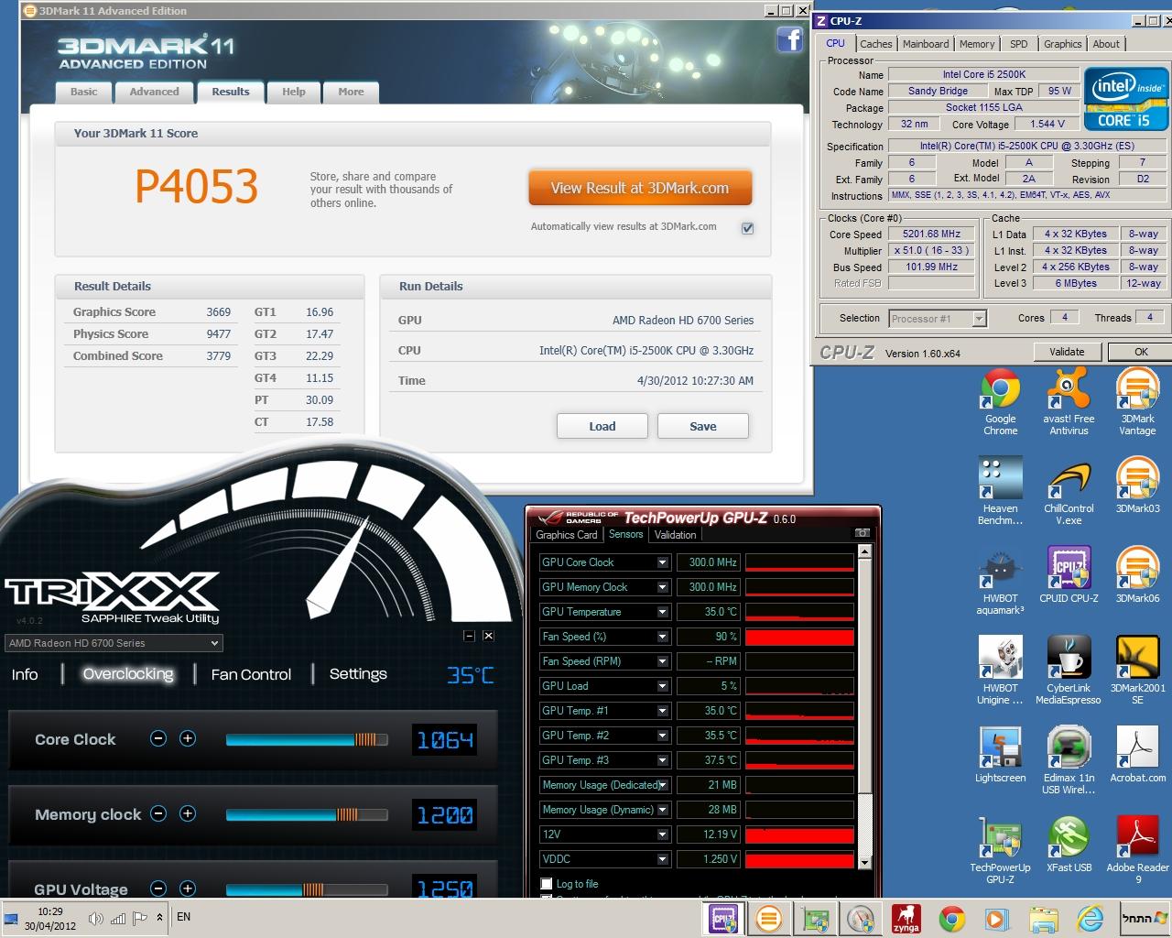This screenshot has height=938, width=1172.
Task: Open HWBOT aquamark3 desktop icon
Action: click(1000, 582)
